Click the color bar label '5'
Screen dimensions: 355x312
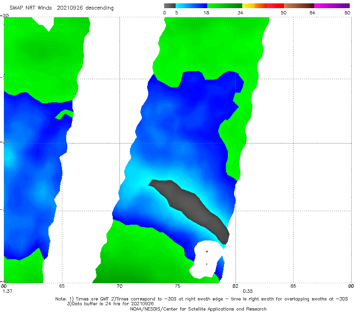[177, 12]
